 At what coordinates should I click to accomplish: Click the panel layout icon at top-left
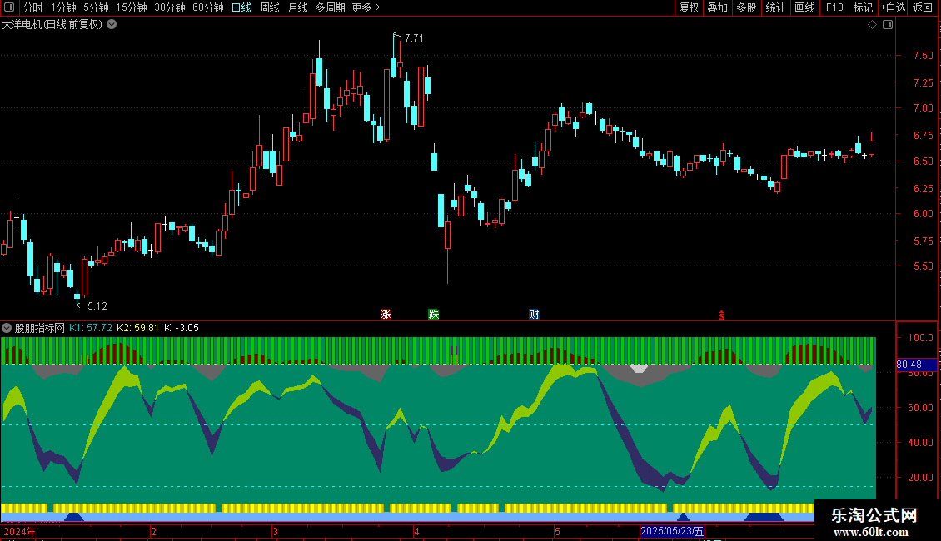[x=9, y=7]
